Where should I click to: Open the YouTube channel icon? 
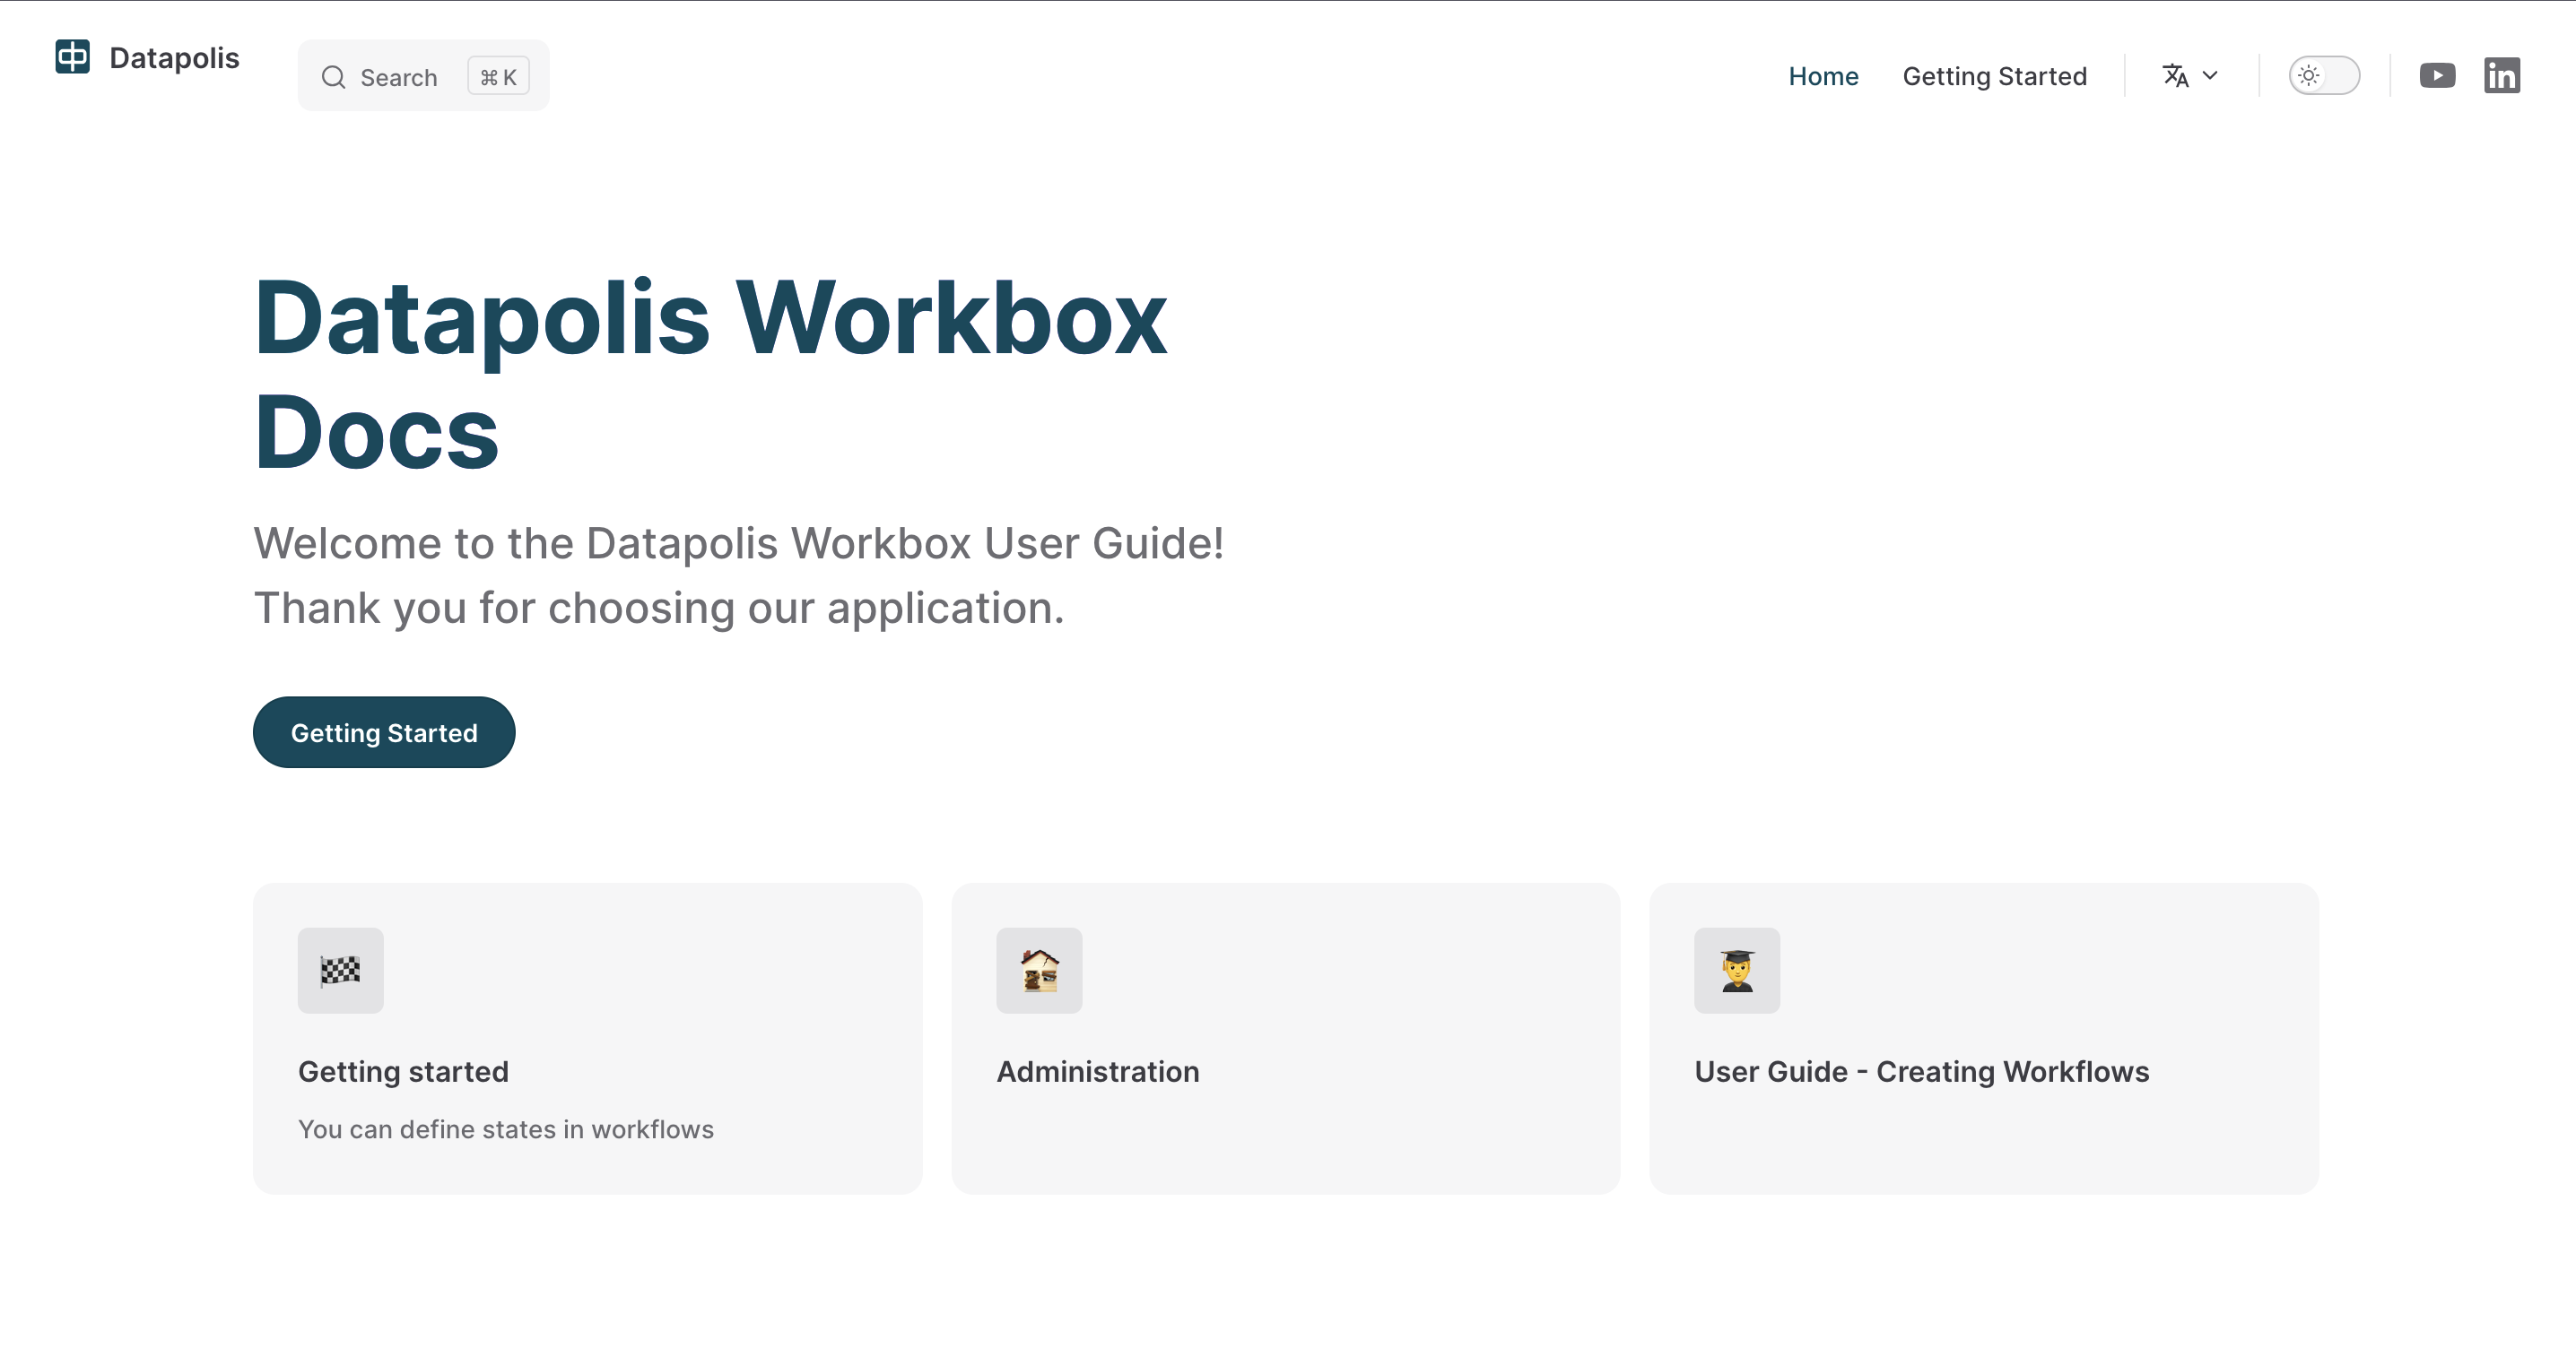coord(2436,76)
